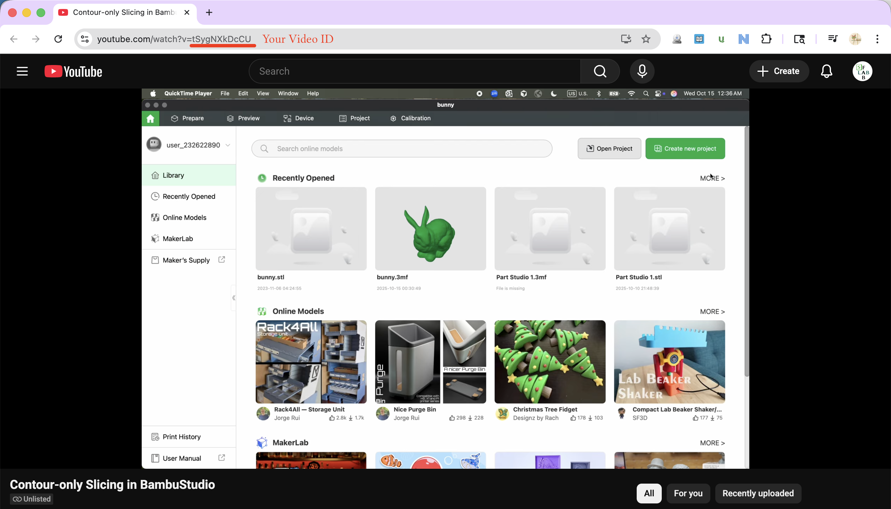891x509 pixels.
Task: Open the Chrome profile avatar
Action: point(855,39)
